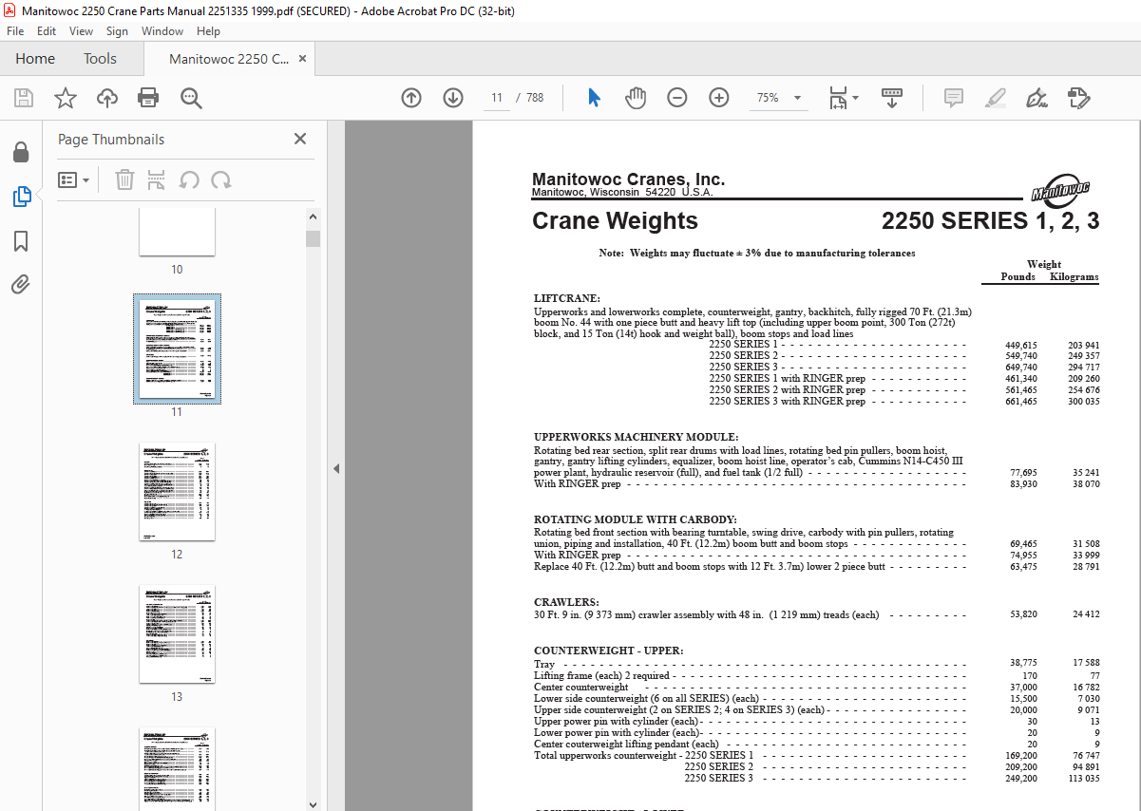
Task: Select the Manitowoc 2250 document tab
Action: click(229, 59)
